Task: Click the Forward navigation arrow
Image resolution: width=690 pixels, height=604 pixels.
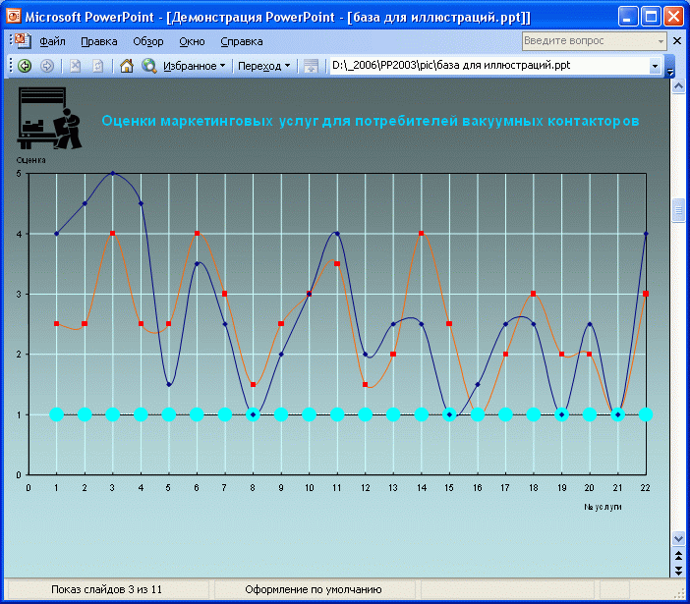Action: point(47,66)
